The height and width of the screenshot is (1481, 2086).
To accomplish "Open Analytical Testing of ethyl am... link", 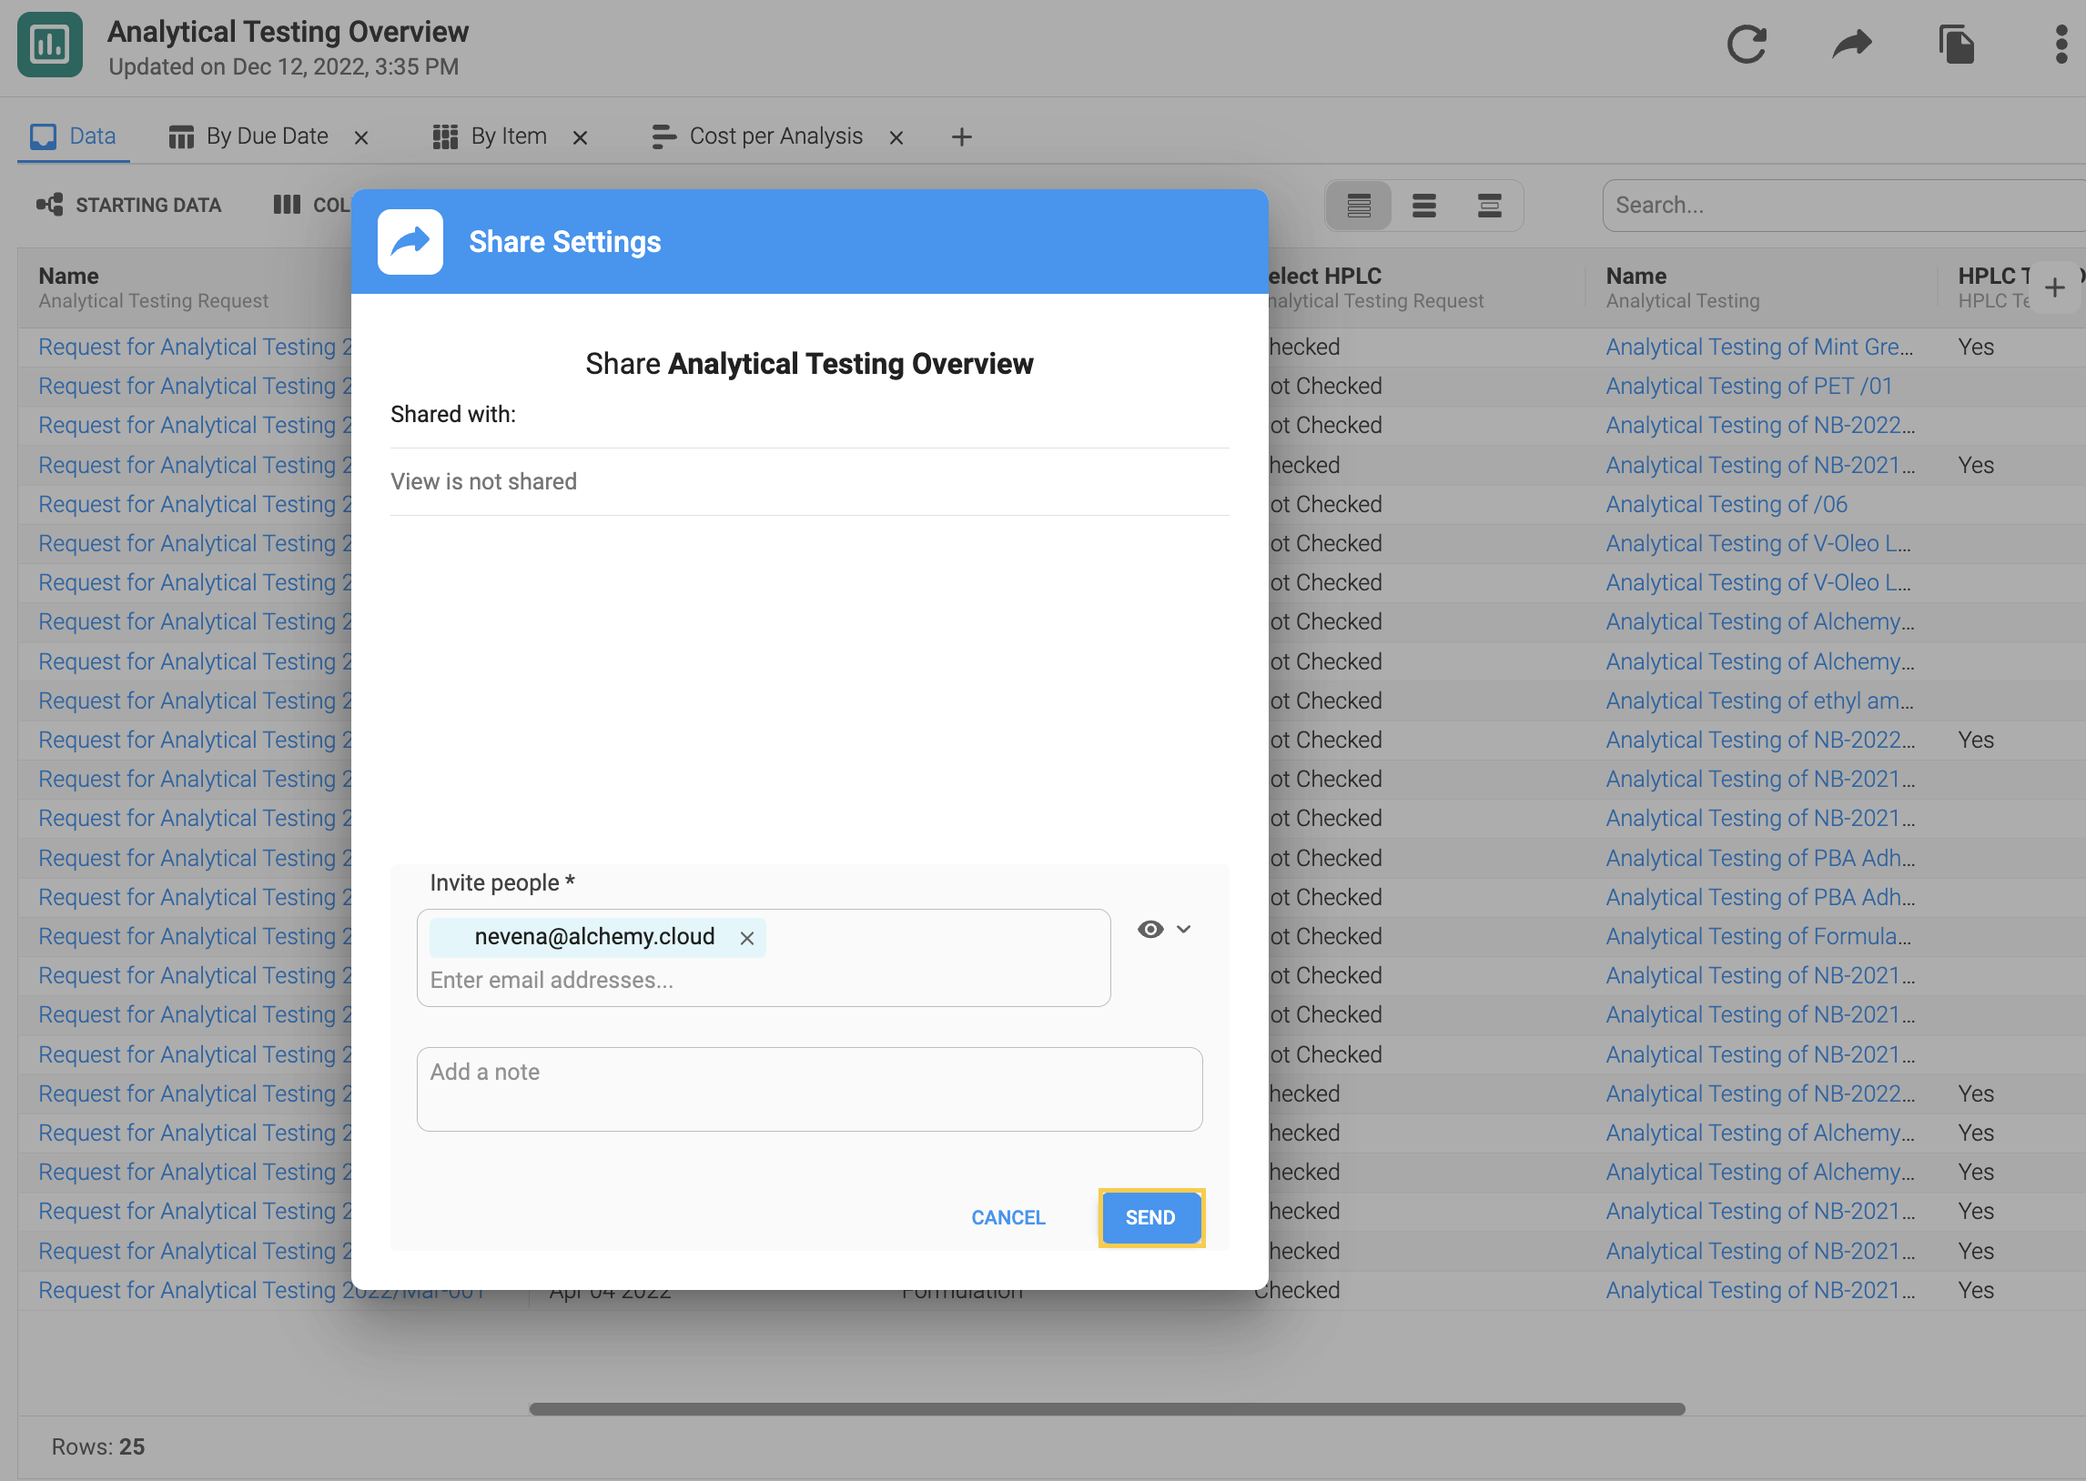I will coord(1759,701).
